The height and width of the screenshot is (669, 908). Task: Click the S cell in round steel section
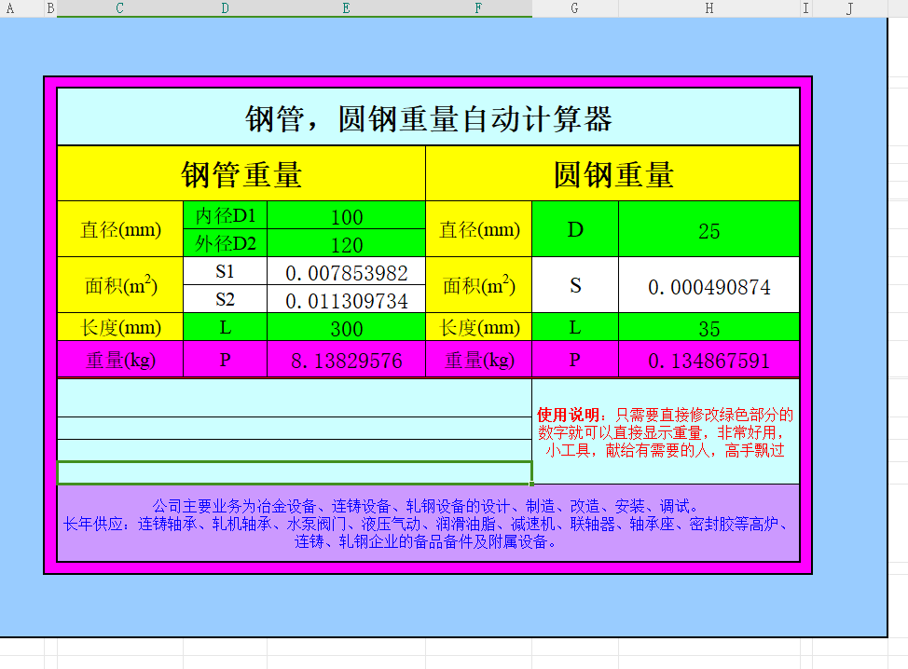click(575, 285)
